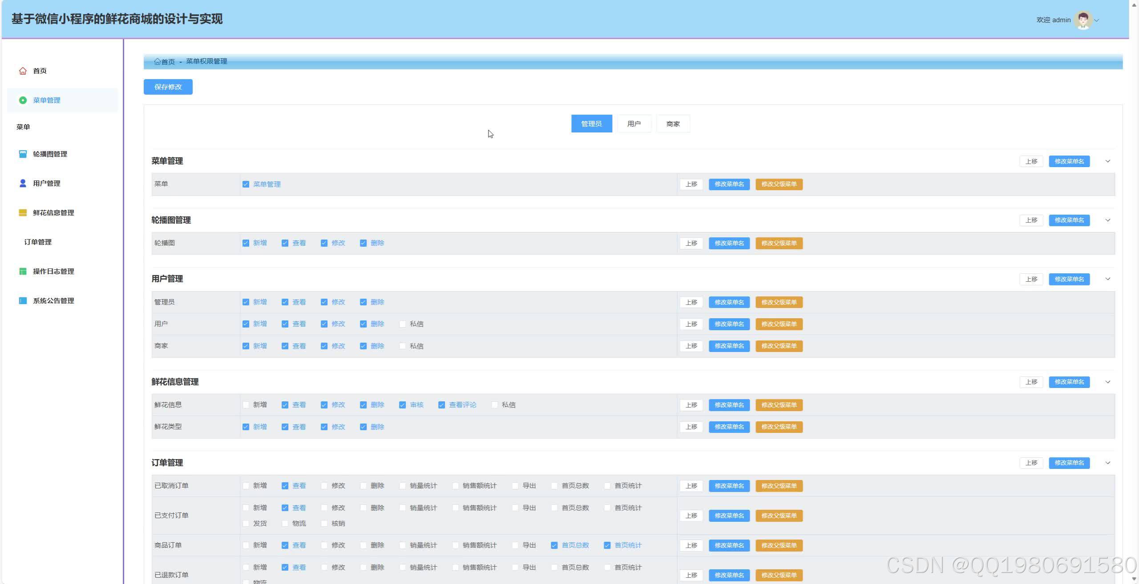Click the 用户管理 person icon

click(x=23, y=183)
